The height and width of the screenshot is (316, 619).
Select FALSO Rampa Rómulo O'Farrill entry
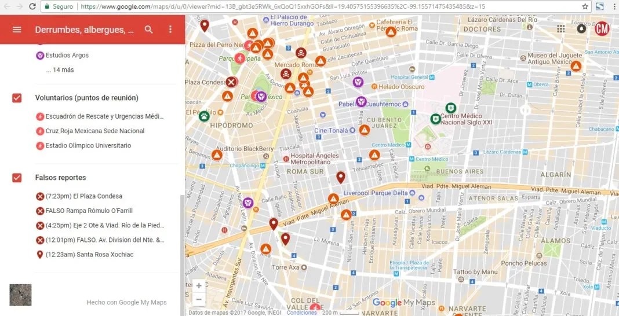(x=84, y=211)
